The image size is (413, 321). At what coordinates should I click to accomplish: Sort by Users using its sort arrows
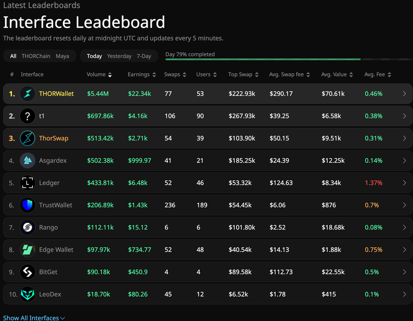click(x=215, y=75)
